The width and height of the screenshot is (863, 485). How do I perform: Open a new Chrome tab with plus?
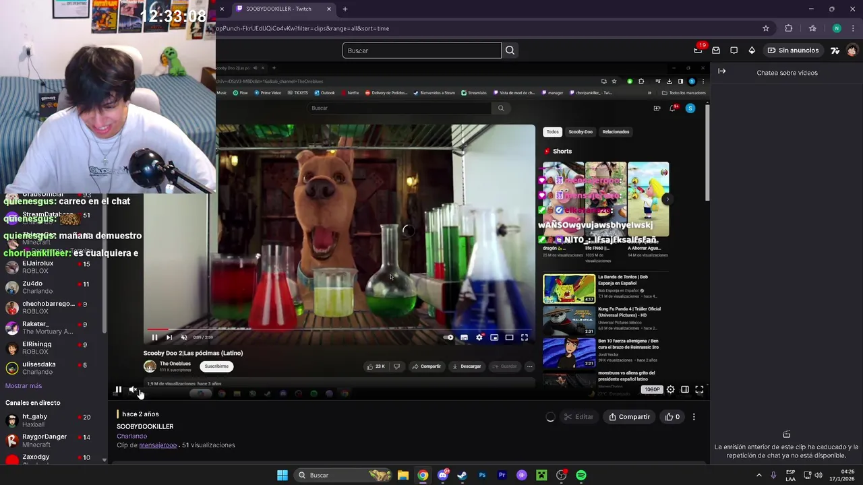[345, 9]
